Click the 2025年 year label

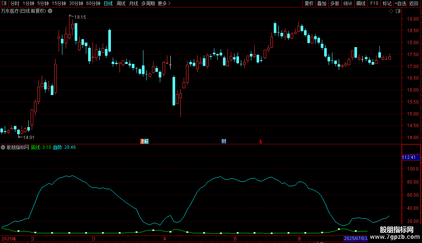tap(9, 239)
